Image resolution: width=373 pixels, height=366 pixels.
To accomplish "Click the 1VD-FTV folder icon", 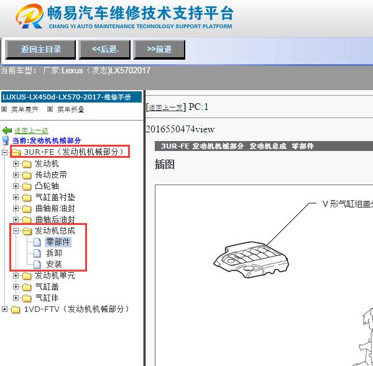I will [16, 309].
